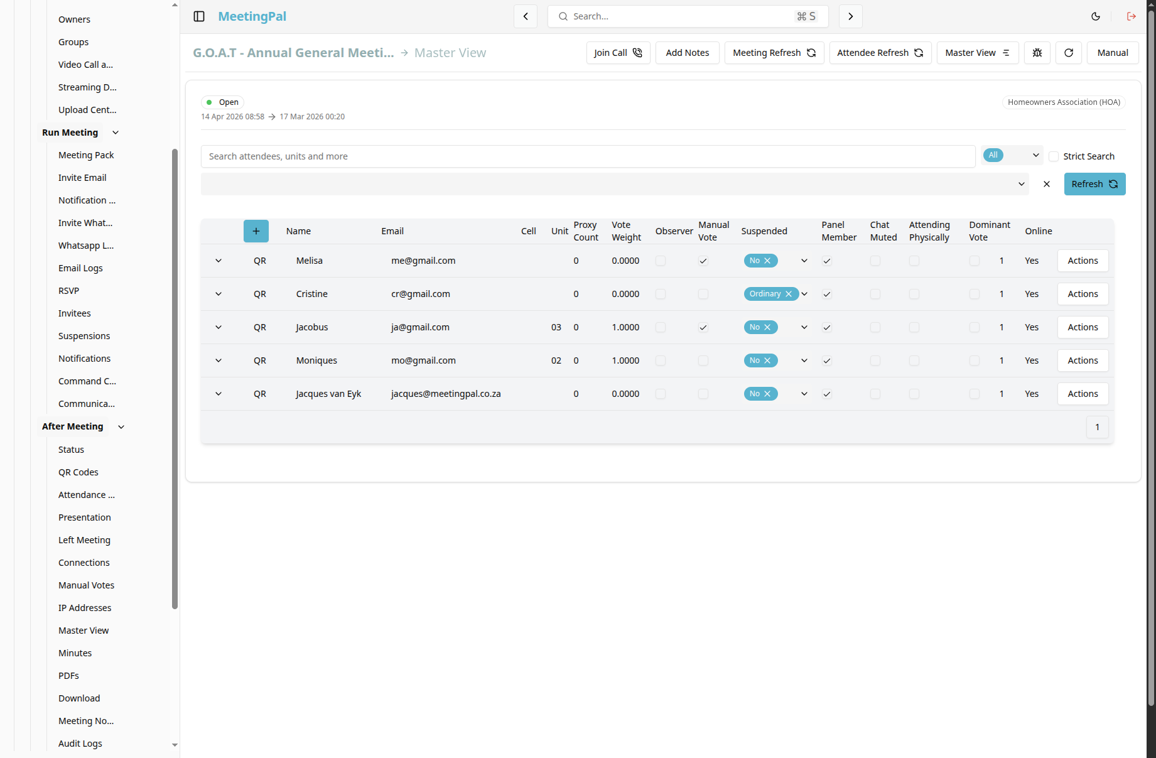Enable the Strict Search checkbox
Image resolution: width=1156 pixels, height=758 pixels.
click(x=1054, y=156)
